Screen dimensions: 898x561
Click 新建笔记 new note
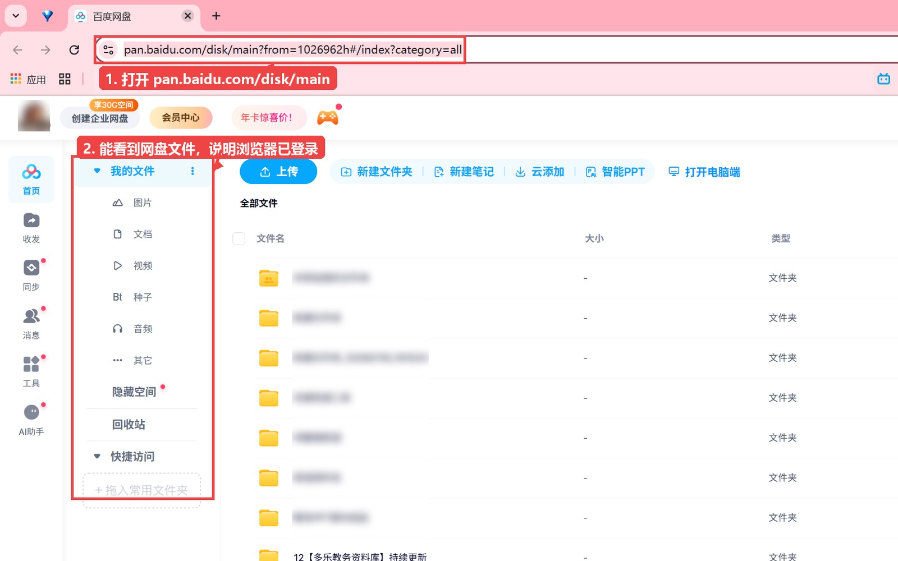(464, 172)
